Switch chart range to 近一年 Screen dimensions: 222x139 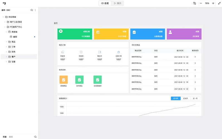[x=195, y=98]
